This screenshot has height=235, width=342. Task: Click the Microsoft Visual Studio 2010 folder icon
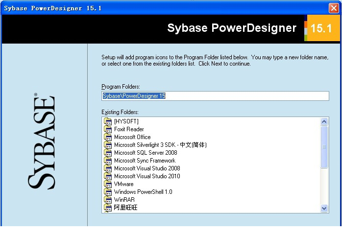coord(108,176)
